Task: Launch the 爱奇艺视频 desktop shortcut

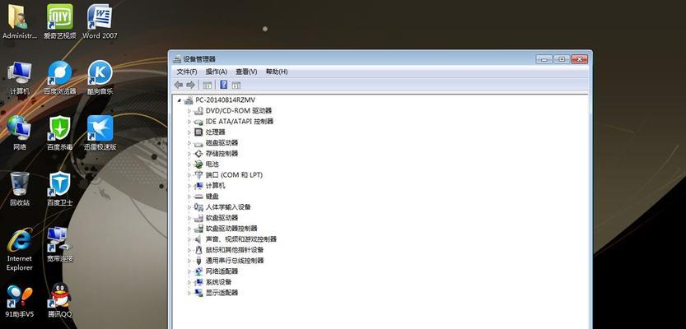Action: point(60,22)
